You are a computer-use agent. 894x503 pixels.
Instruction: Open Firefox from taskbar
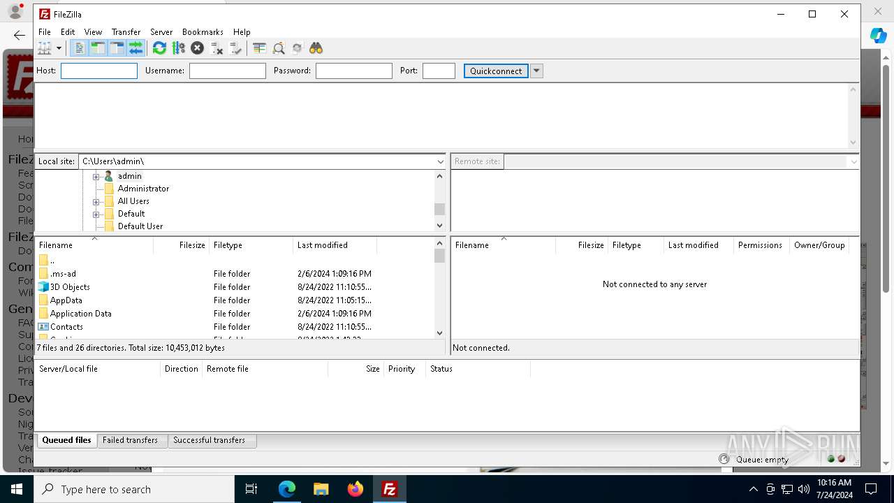click(x=356, y=489)
